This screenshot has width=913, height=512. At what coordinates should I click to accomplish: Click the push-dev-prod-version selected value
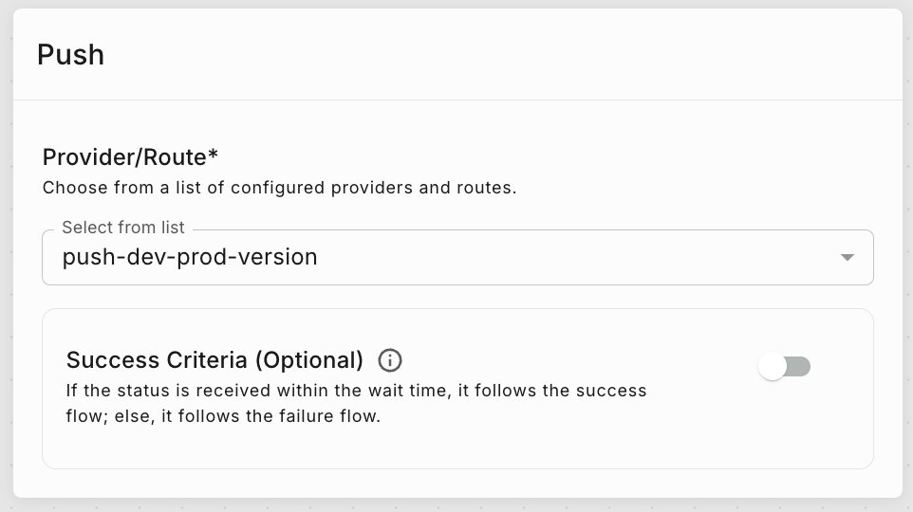click(x=190, y=257)
